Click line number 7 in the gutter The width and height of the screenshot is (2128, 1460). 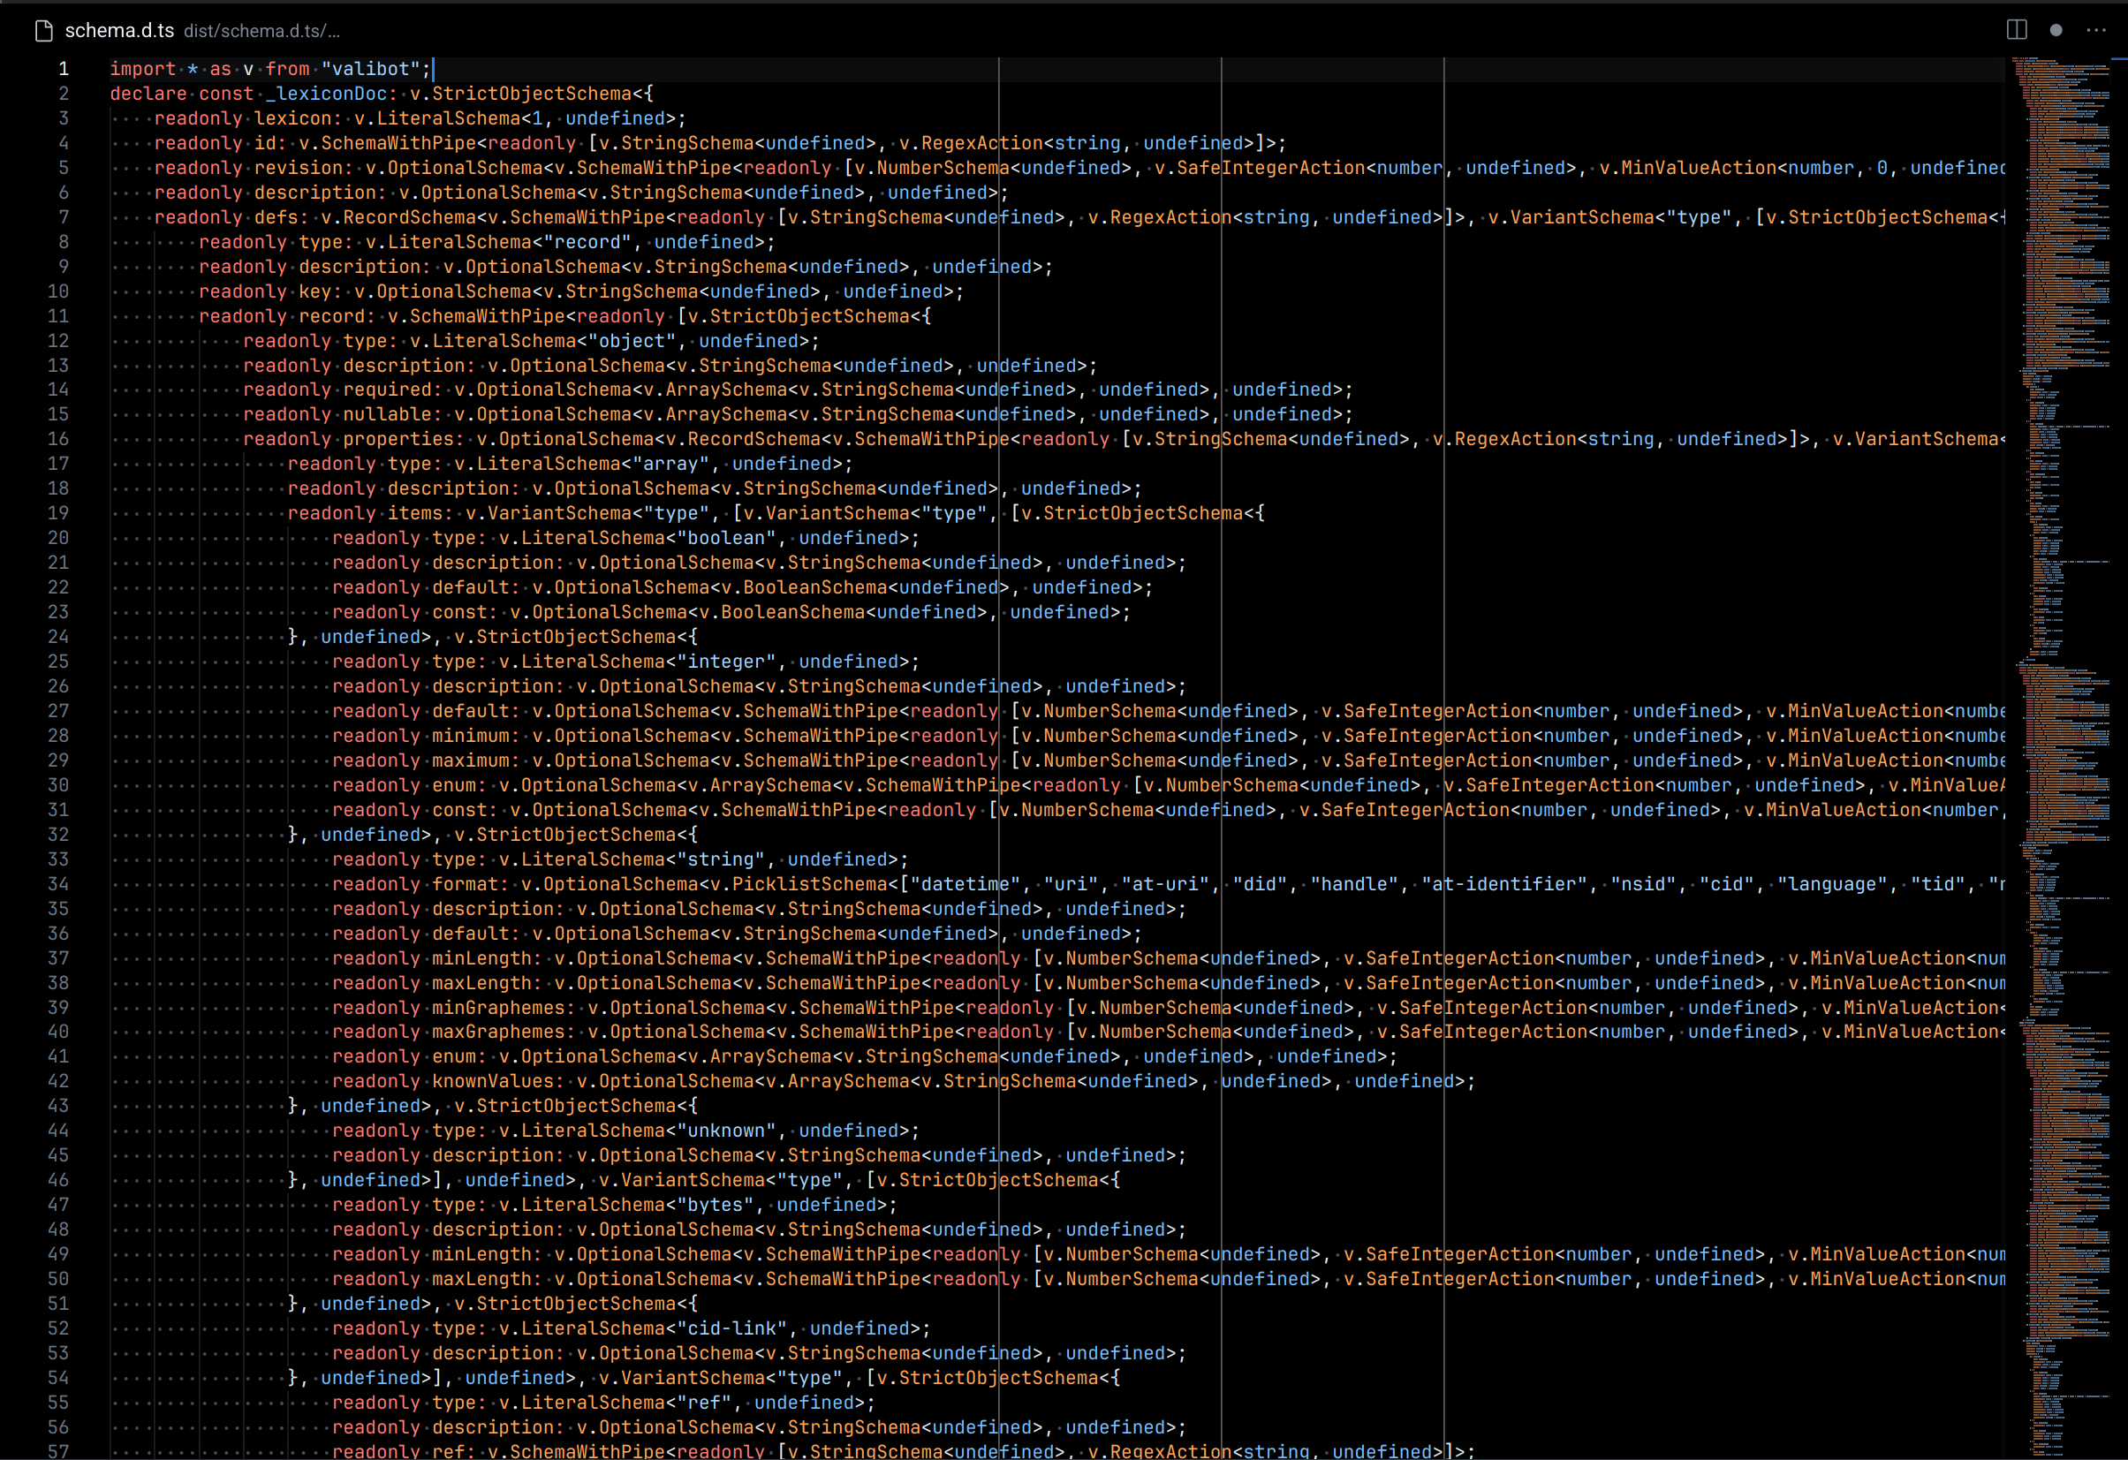(x=64, y=217)
